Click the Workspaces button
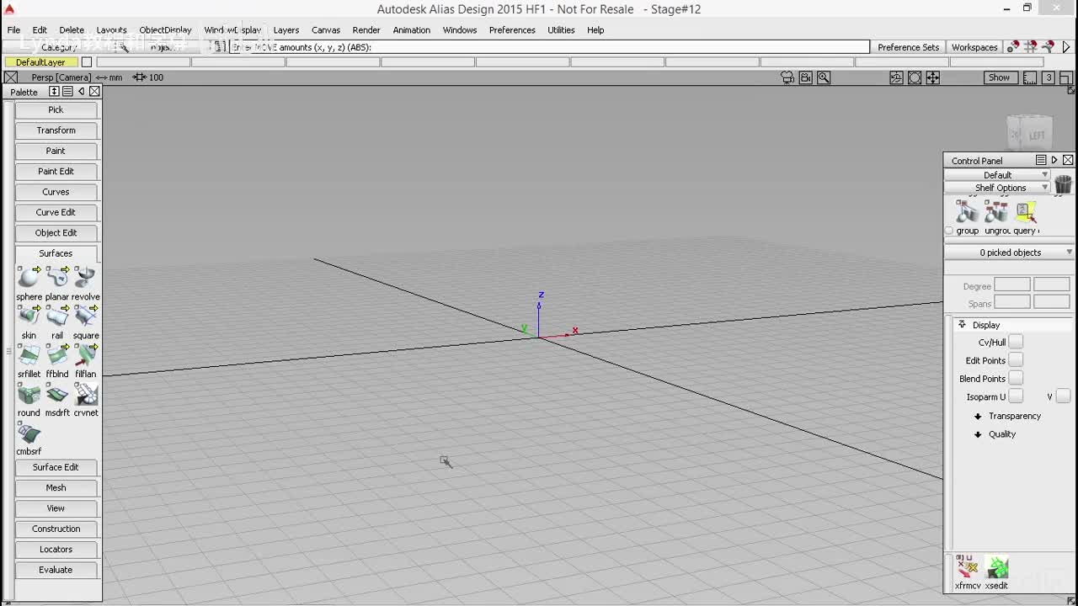 click(x=974, y=47)
